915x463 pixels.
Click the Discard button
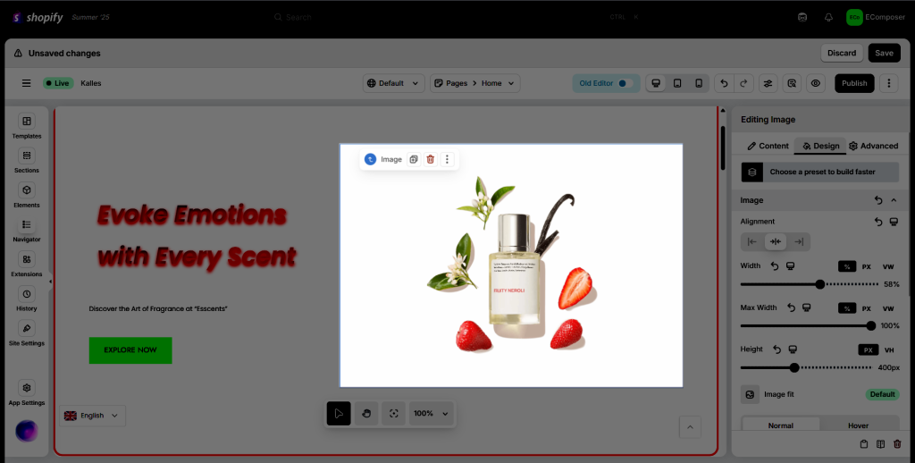842,53
